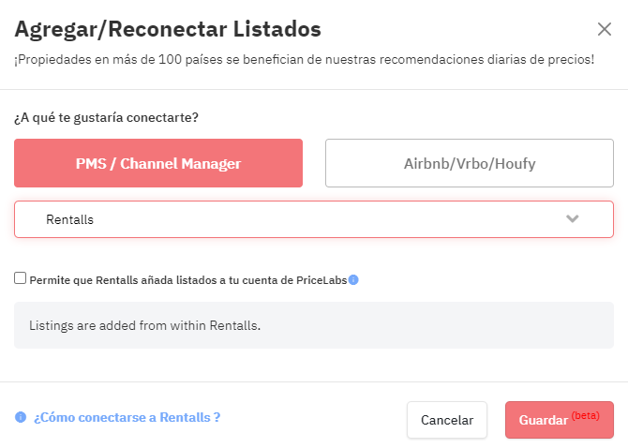The height and width of the screenshot is (448, 628).
Task: Click the Propiedades en más de 100 países subtitle
Action: tap(305, 60)
